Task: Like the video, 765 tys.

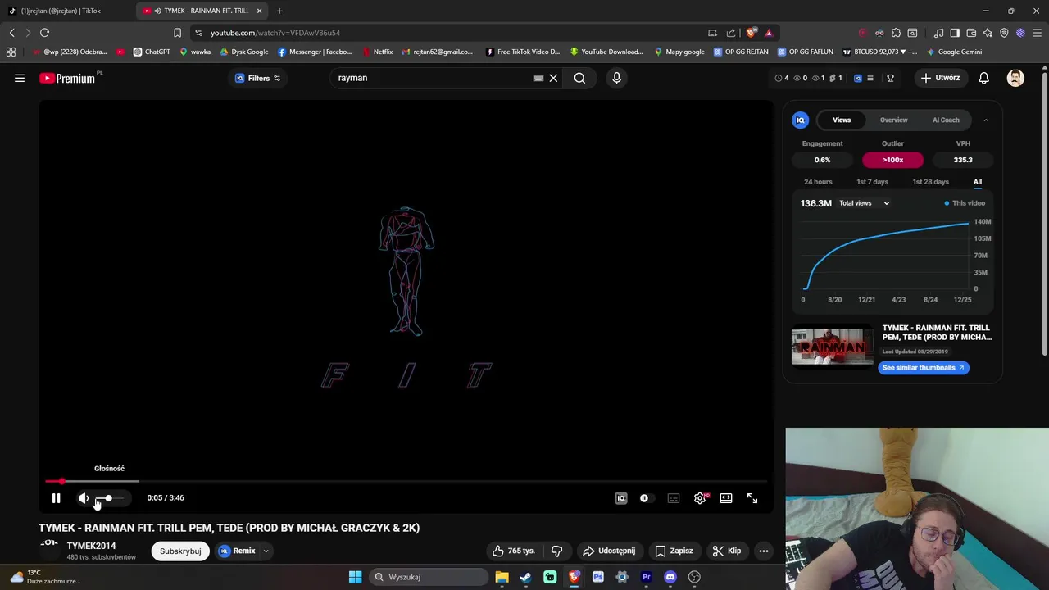Action: click(513, 551)
